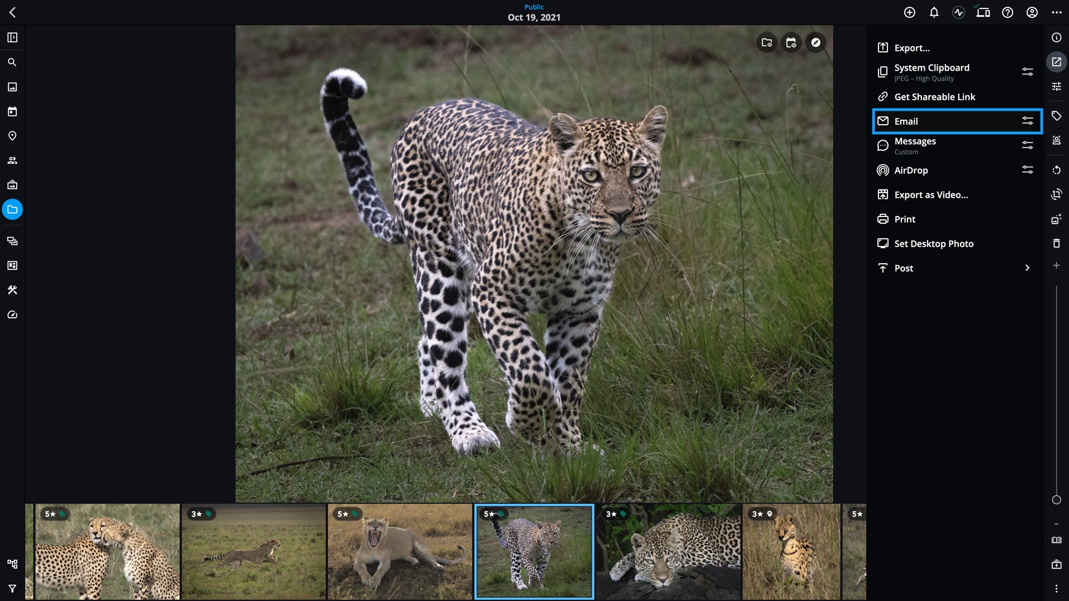Image resolution: width=1069 pixels, height=601 pixels.
Task: Toggle the left sidebar panel icon
Action: pos(12,37)
